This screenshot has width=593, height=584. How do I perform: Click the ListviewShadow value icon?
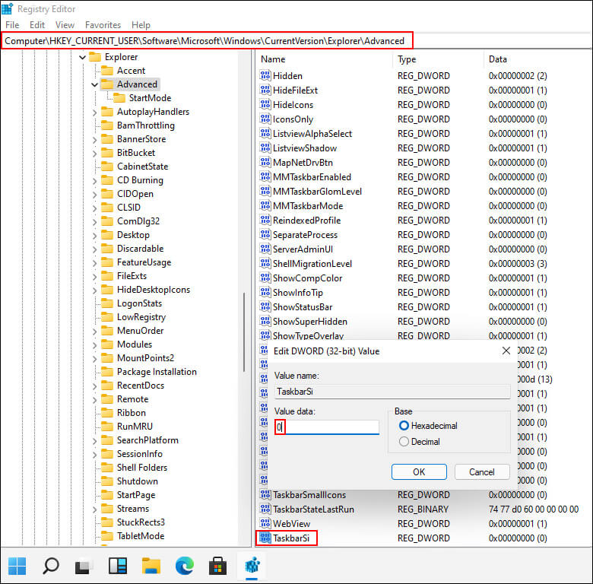pyautogui.click(x=265, y=148)
